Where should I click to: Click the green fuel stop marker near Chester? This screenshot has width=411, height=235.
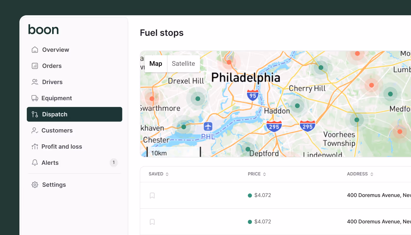(x=184, y=127)
